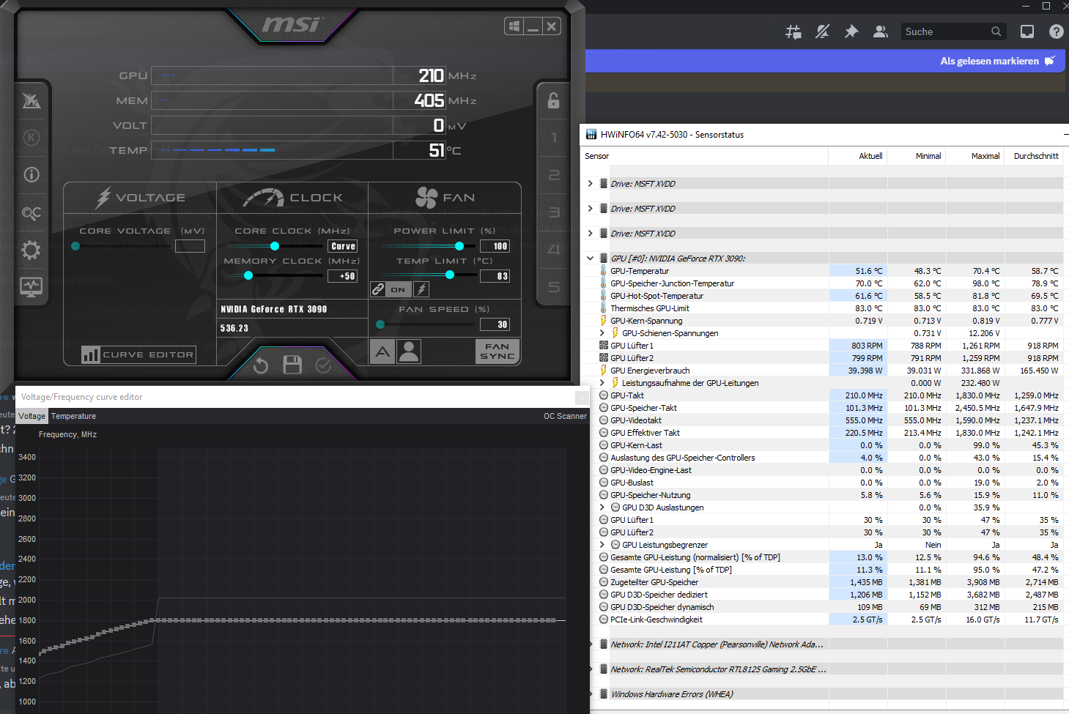The image size is (1069, 714).
Task: Select Afterburner profile slot 4
Action: coord(553,250)
